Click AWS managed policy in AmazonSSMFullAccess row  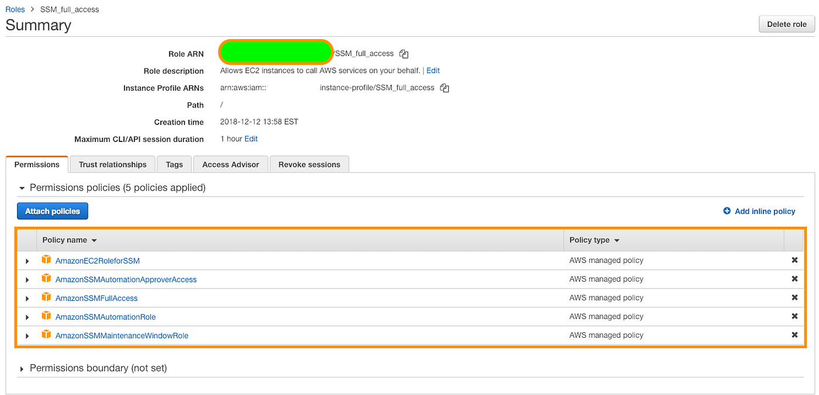point(606,298)
